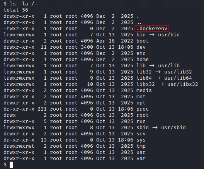The image size is (204, 169).
Task: Click the 'ls -la /' command text
Action: tap(22, 4)
